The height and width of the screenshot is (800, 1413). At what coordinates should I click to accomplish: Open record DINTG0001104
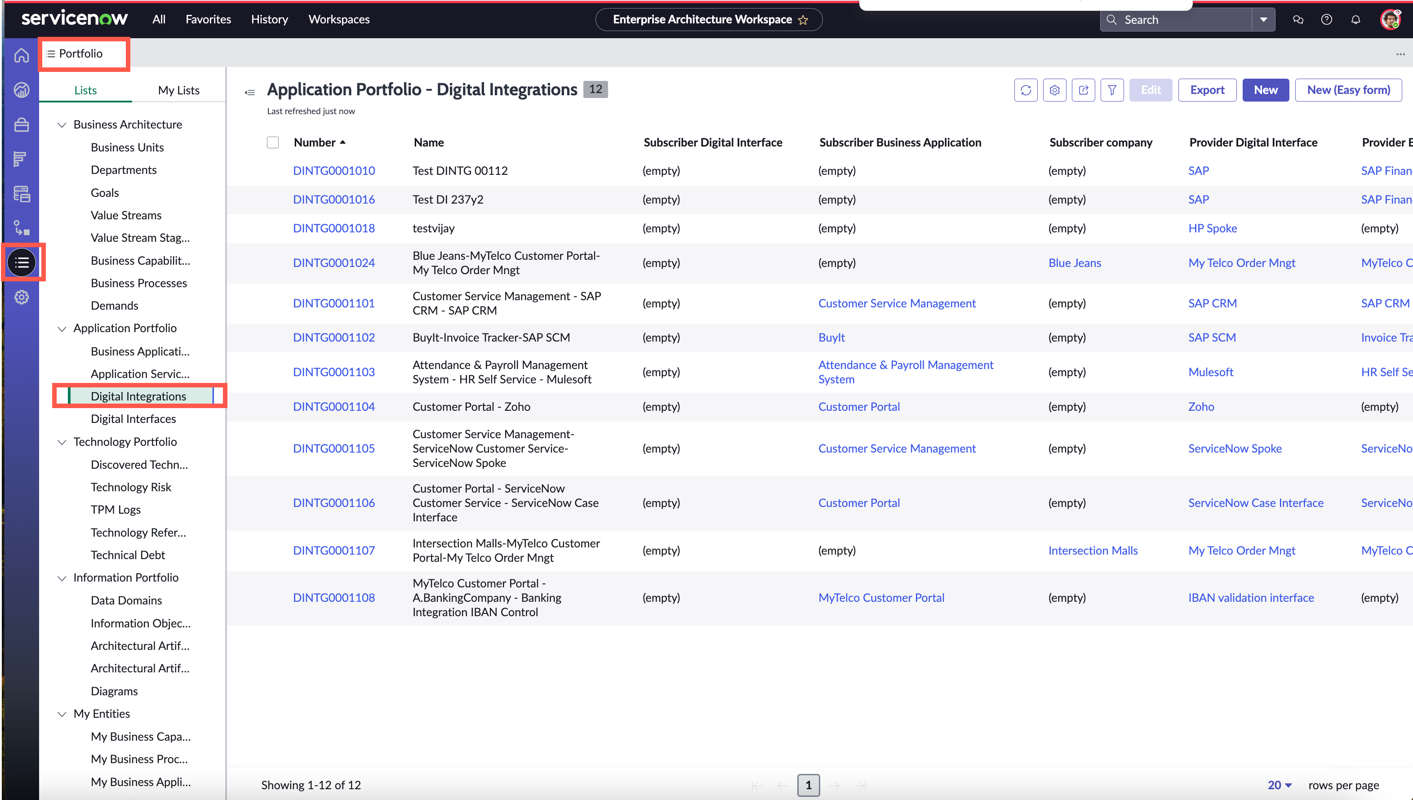pyautogui.click(x=334, y=407)
